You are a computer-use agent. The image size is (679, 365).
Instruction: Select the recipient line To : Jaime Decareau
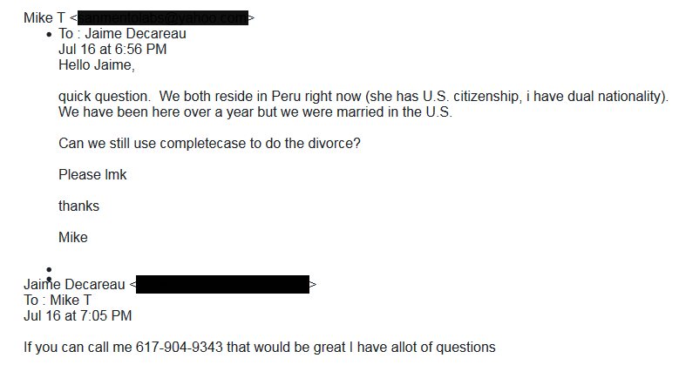(x=123, y=34)
